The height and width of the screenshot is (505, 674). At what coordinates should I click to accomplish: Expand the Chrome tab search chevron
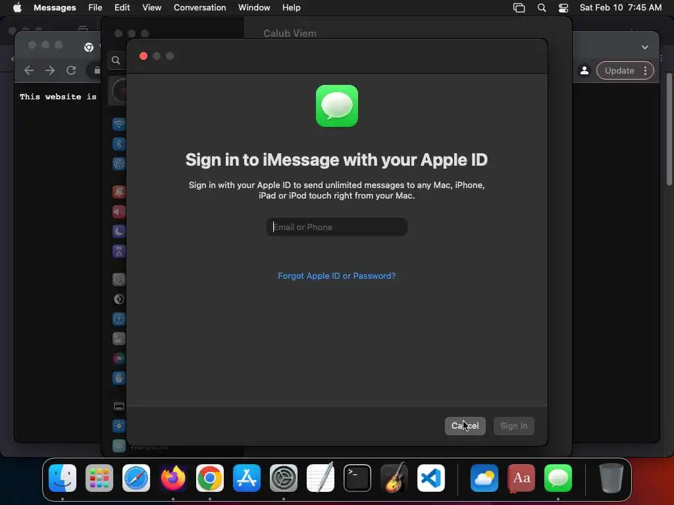pyautogui.click(x=645, y=47)
